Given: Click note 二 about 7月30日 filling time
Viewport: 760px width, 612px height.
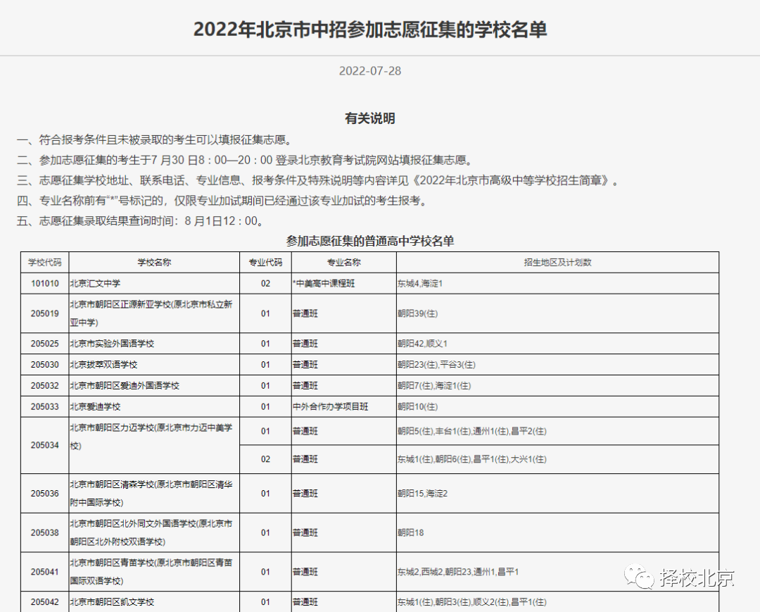Looking at the screenshot, I should (x=245, y=160).
